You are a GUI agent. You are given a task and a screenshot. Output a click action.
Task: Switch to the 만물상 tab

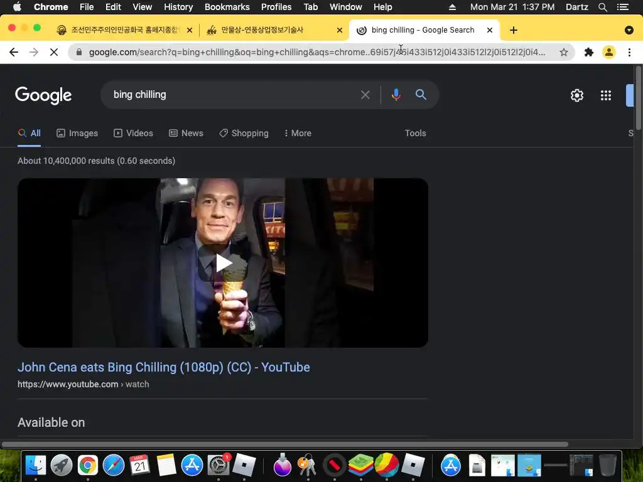(262, 30)
